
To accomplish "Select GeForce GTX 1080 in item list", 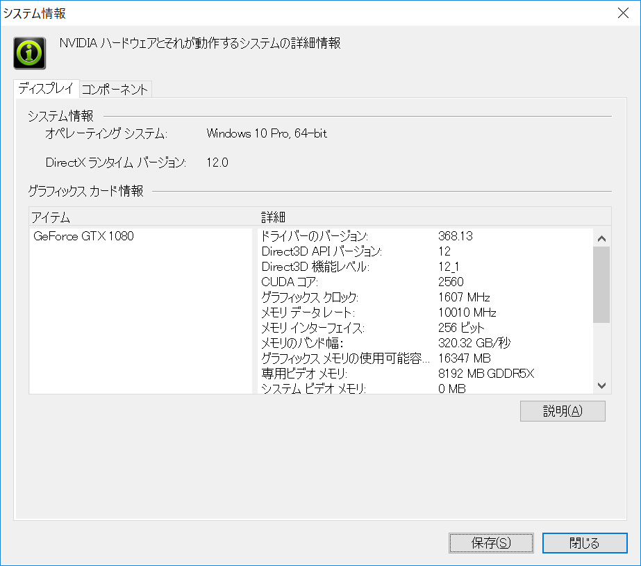I will click(x=83, y=236).
